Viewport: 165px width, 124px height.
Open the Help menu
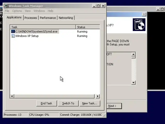click(x=51, y=11)
